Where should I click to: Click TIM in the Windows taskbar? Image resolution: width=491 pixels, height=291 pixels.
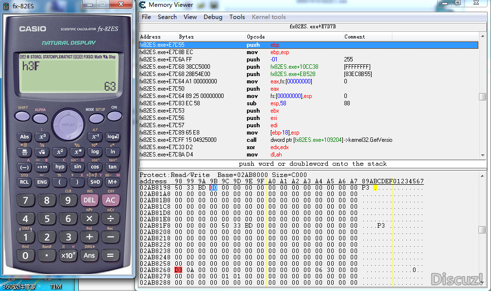[56, 286]
